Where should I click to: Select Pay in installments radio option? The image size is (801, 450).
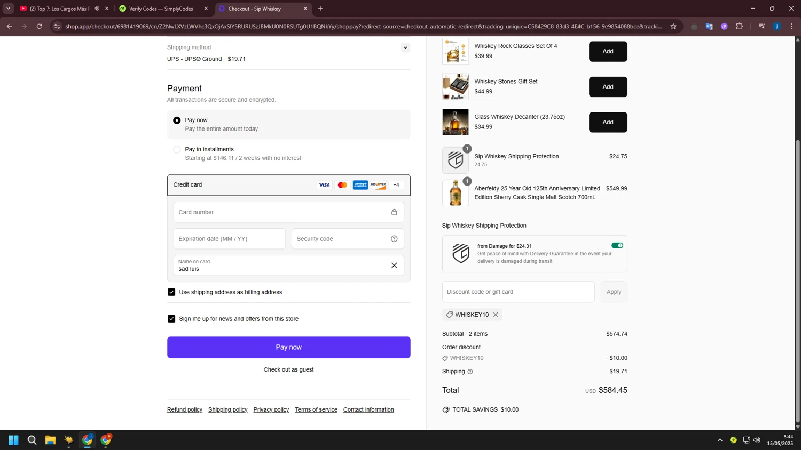pyautogui.click(x=177, y=150)
